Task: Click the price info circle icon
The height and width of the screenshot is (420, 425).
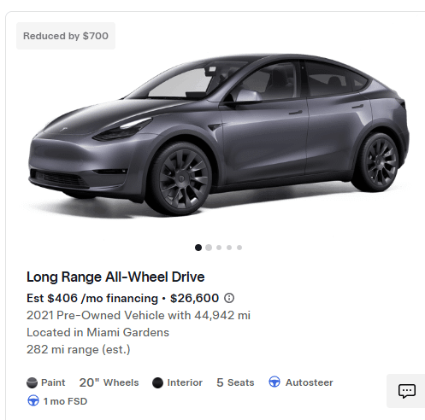Action: [229, 298]
